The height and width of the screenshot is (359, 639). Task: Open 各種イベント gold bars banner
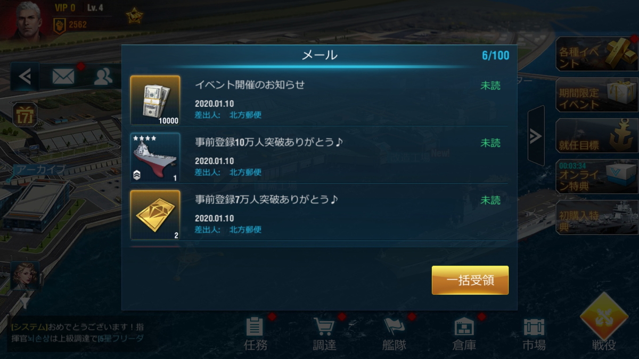coord(596,54)
